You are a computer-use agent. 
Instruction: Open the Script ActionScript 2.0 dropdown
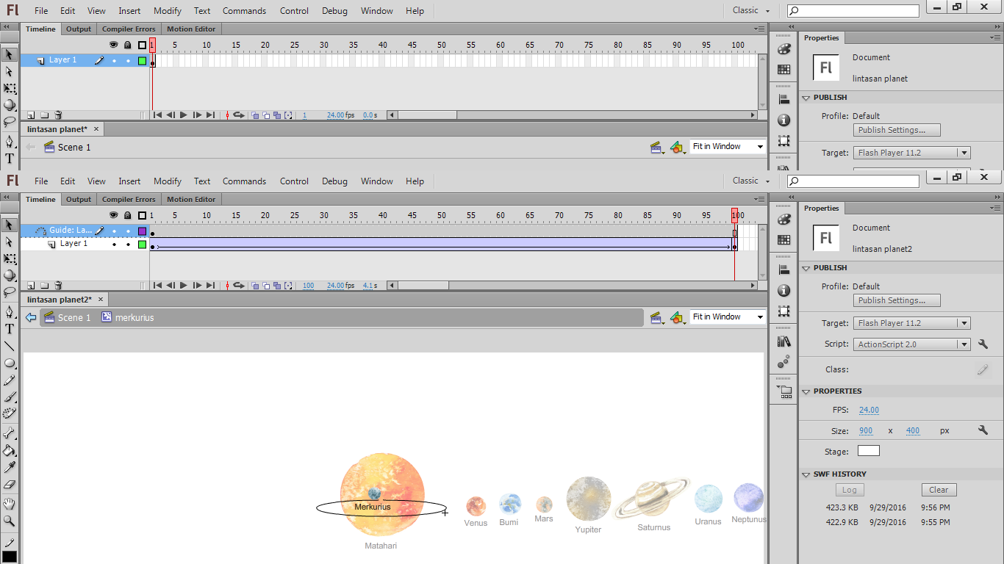[911, 344]
